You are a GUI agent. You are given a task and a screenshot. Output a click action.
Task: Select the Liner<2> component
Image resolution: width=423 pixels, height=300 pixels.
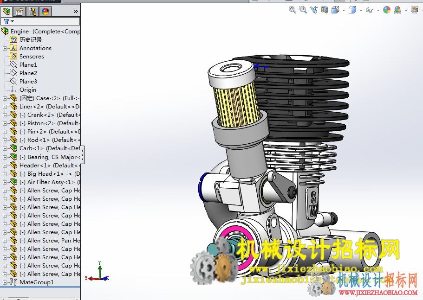[x=45, y=106]
